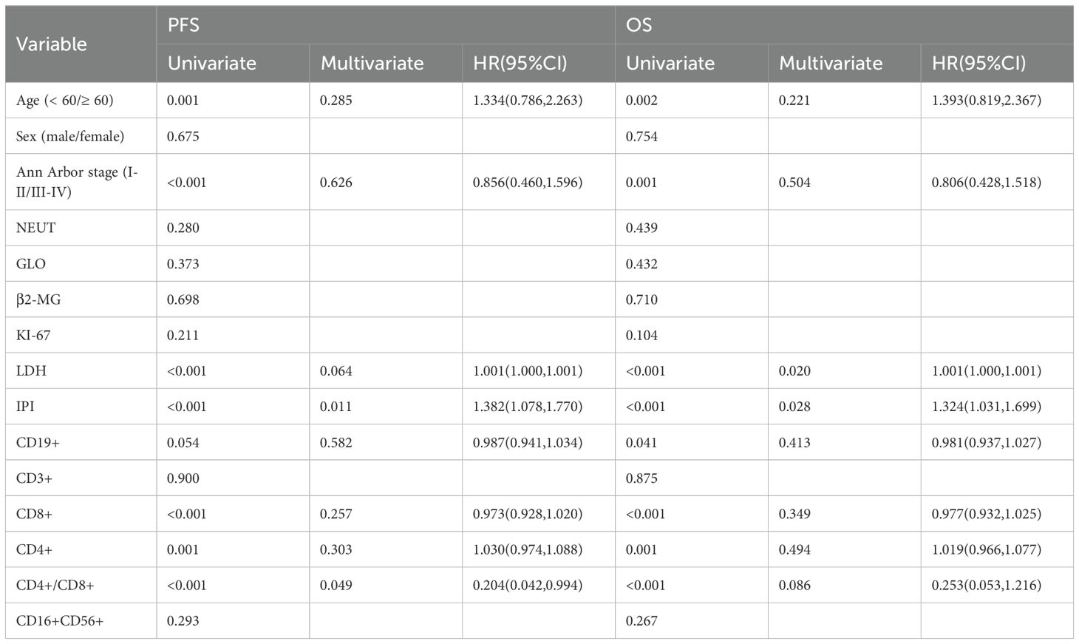The width and height of the screenshot is (1079, 644).
Task: Select the Sex (male/female) row label
Action: coord(70,136)
